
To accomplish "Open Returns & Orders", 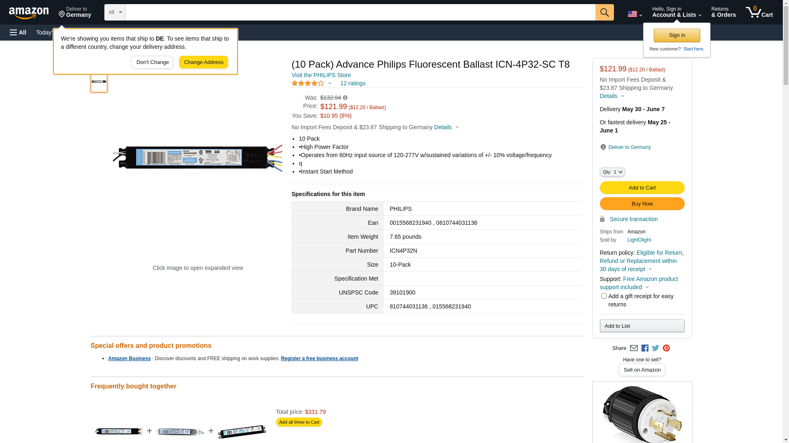I will pyautogui.click(x=723, y=12).
